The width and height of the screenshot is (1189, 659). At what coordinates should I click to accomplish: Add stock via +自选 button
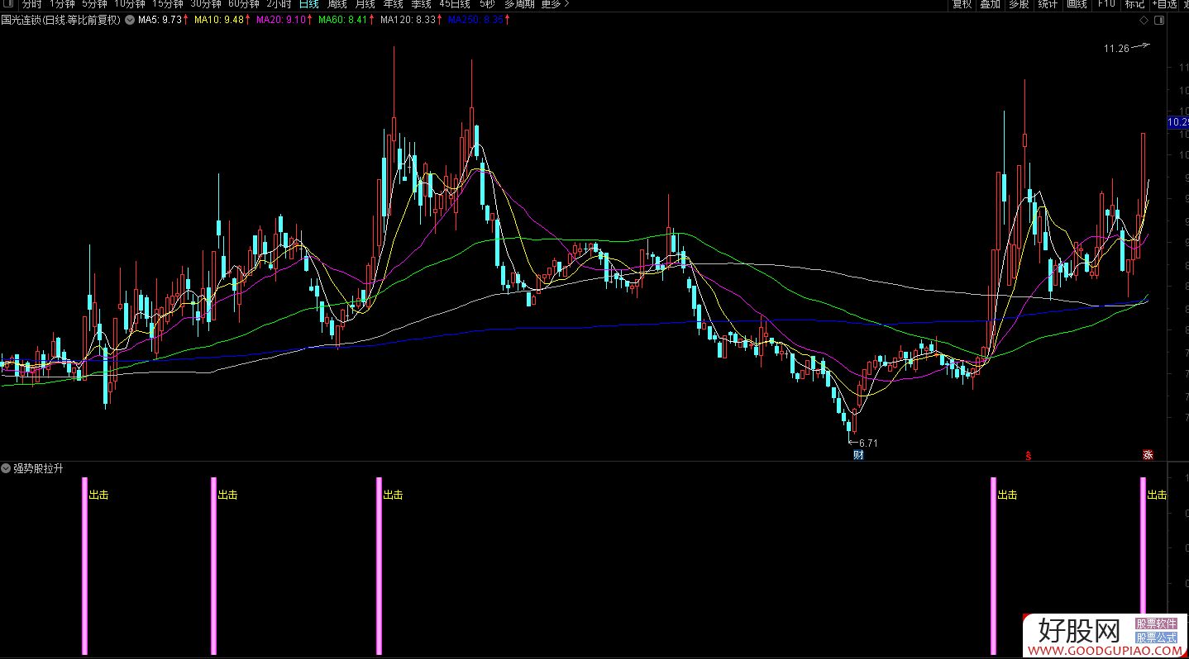1164,3
